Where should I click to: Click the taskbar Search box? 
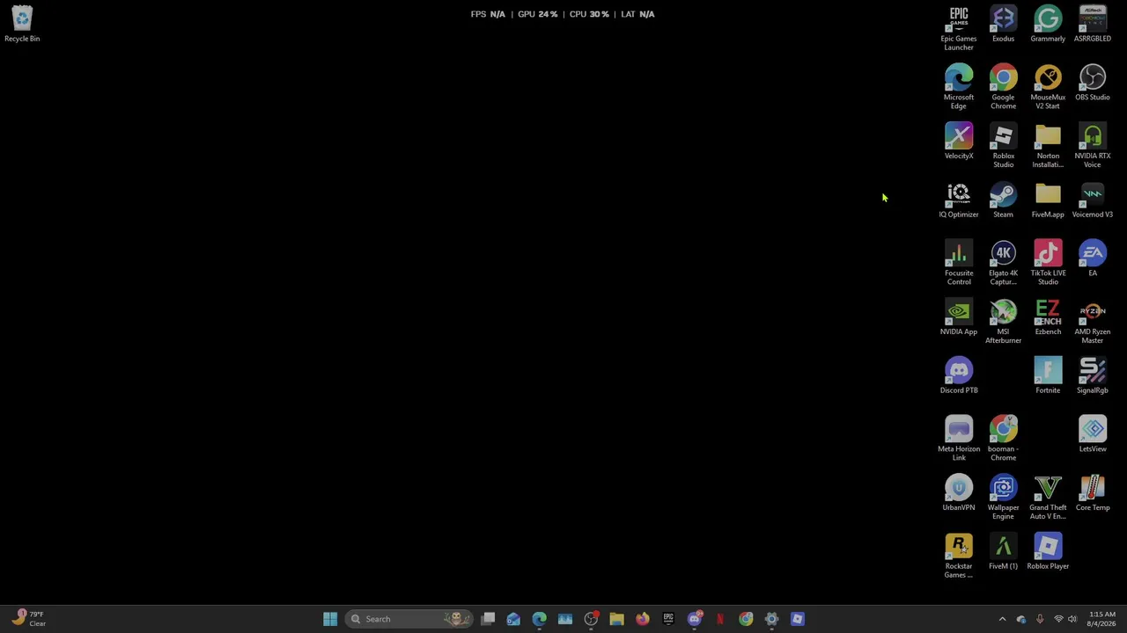tap(409, 619)
